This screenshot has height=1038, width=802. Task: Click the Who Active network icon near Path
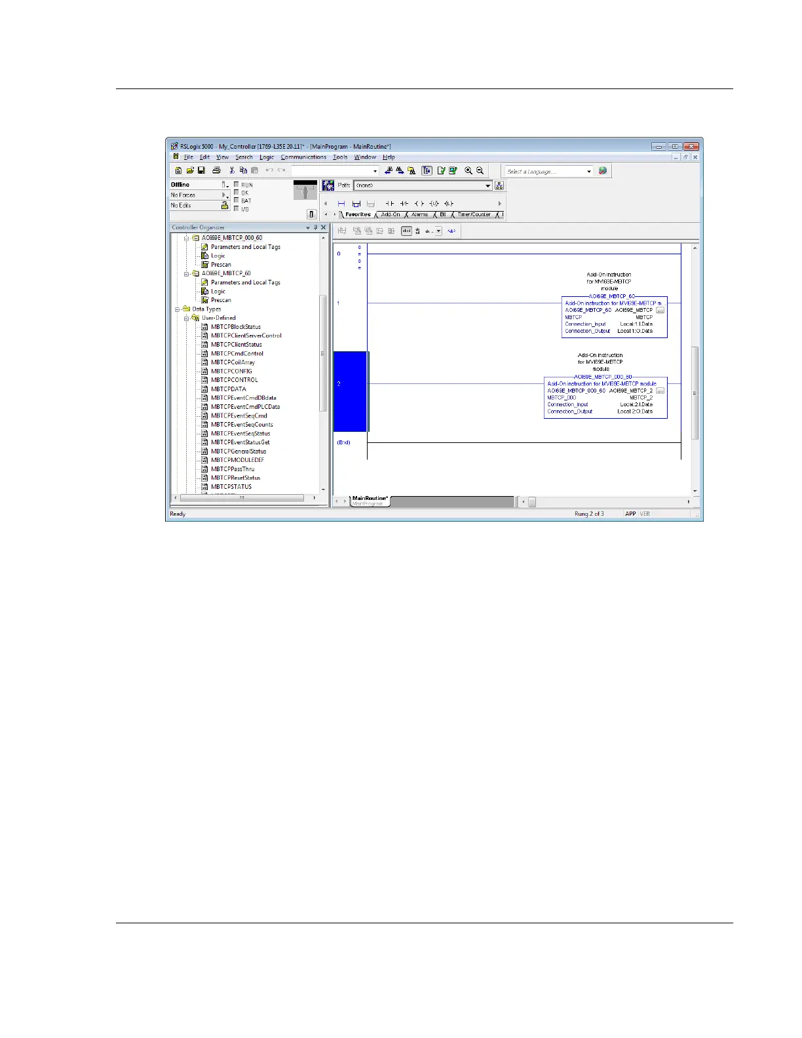[328, 185]
